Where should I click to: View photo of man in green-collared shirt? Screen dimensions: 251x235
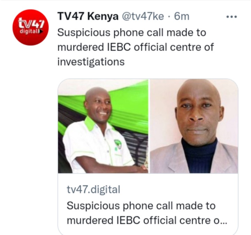[x=103, y=126]
